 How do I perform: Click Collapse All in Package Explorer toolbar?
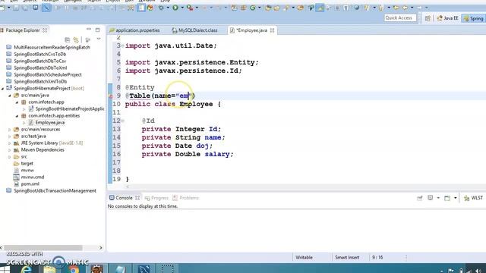pos(68,39)
